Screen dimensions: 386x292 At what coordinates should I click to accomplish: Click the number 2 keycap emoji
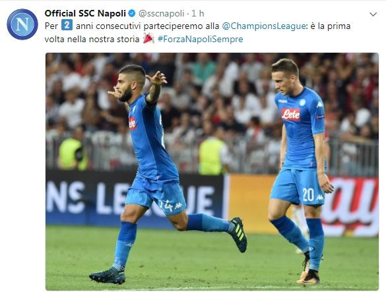(67, 25)
